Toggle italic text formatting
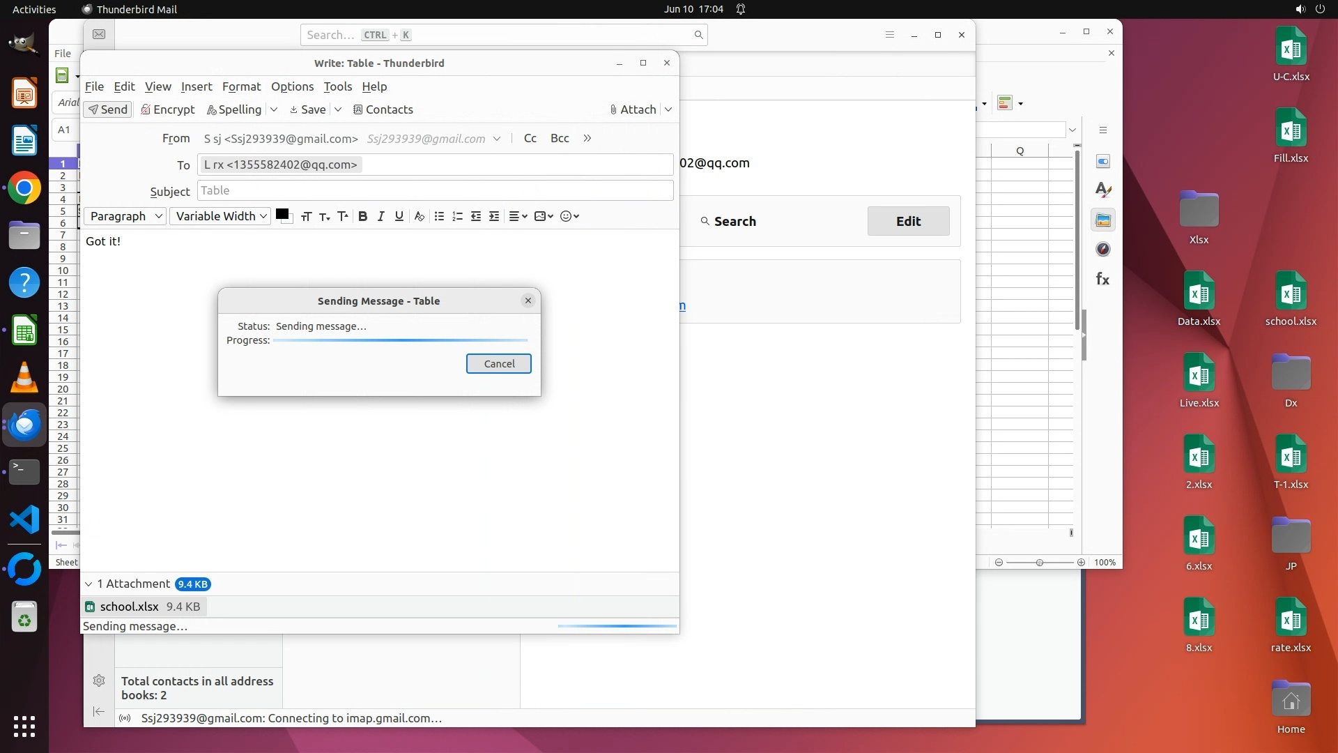 pyautogui.click(x=380, y=216)
